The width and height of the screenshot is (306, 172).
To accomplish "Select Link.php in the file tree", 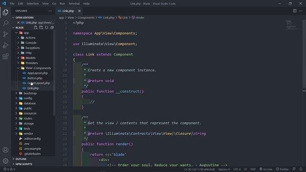I will click(33, 88).
